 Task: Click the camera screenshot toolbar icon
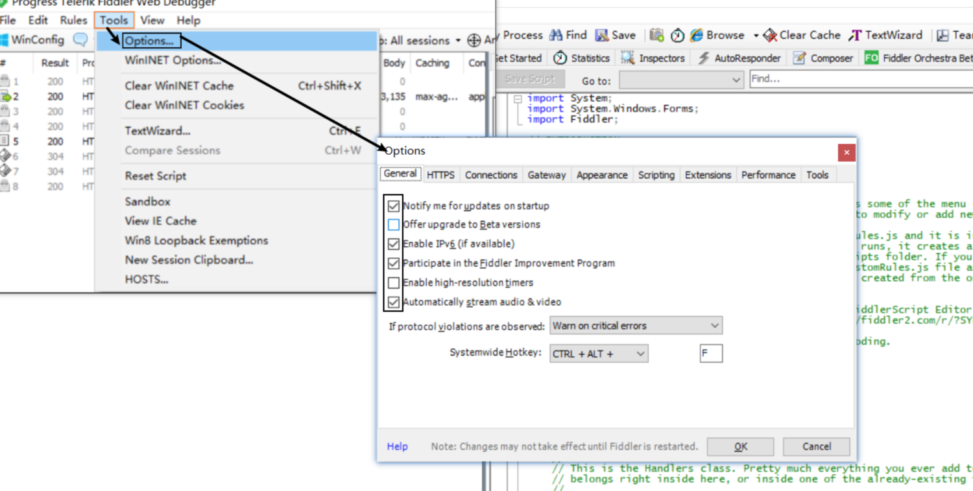(x=657, y=35)
